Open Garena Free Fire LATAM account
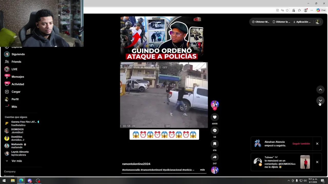Viewport: 328px width, 184px height. 22,123
